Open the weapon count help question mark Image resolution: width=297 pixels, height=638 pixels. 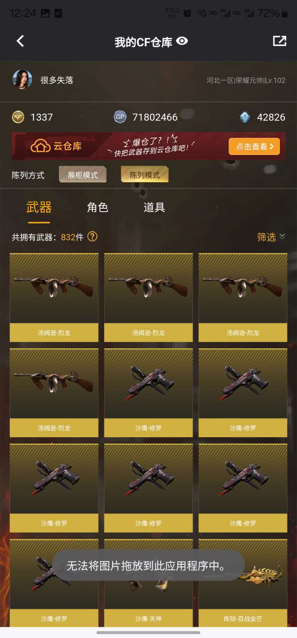tap(93, 236)
